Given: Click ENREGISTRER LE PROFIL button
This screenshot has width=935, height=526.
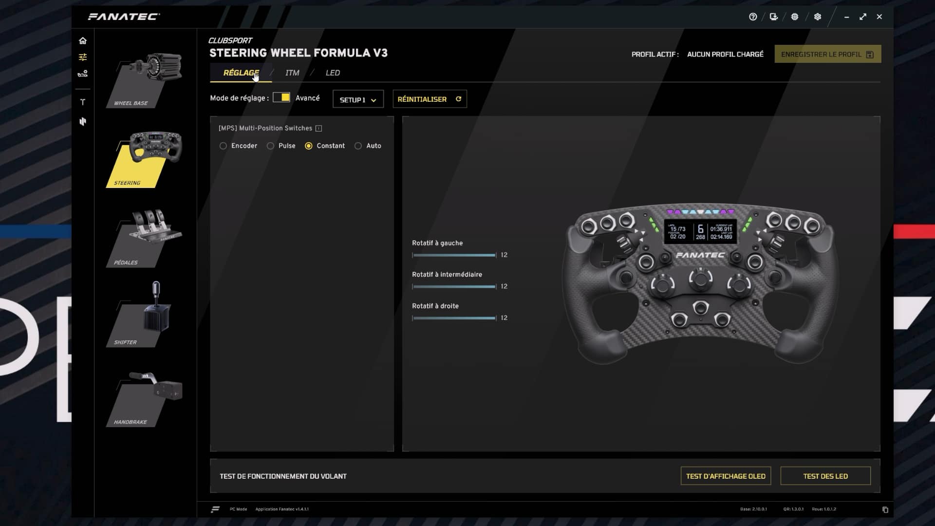Looking at the screenshot, I should [827, 54].
